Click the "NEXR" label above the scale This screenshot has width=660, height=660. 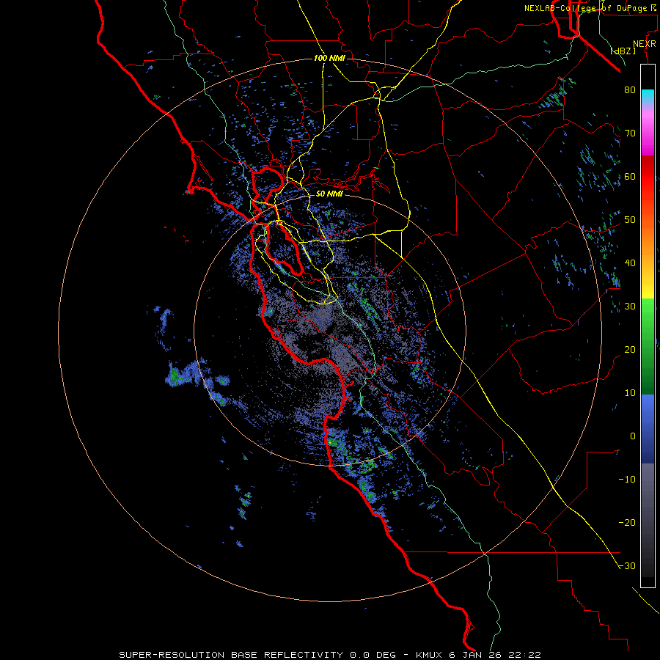pos(644,44)
